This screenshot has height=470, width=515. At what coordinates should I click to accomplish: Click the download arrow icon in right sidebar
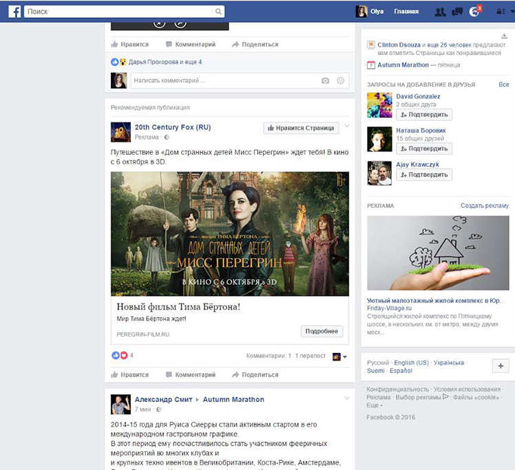click(x=504, y=36)
